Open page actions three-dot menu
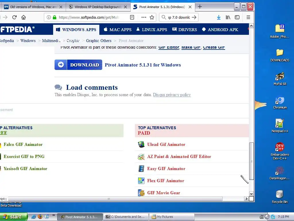The image size is (294, 221). pos(144,17)
